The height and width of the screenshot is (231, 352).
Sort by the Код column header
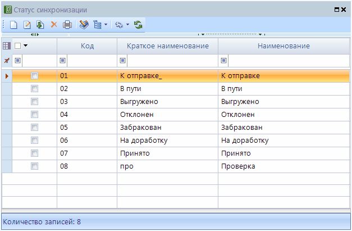87,46
